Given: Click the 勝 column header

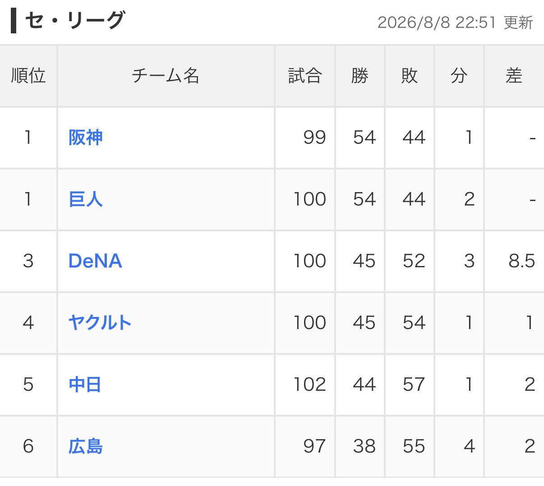Looking at the screenshot, I should click(x=360, y=76).
